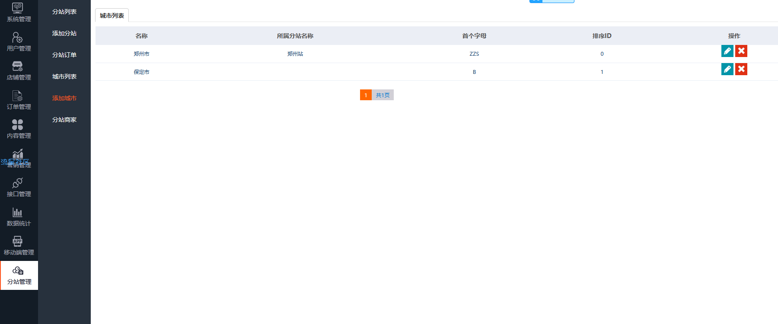
Task: Open the 营销管理 chart icon
Action: 18,154
